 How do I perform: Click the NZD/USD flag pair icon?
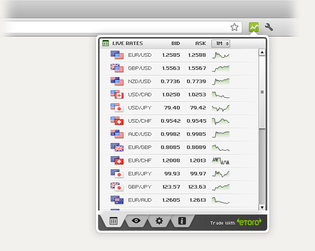(x=117, y=82)
